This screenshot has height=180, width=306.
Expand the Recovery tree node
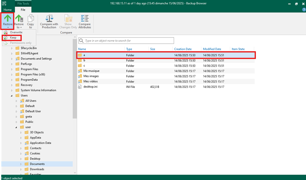12,85
